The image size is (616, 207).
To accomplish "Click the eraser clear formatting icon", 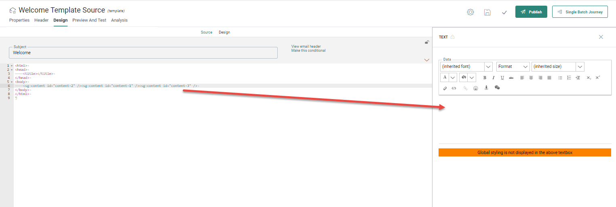I will click(445, 88).
